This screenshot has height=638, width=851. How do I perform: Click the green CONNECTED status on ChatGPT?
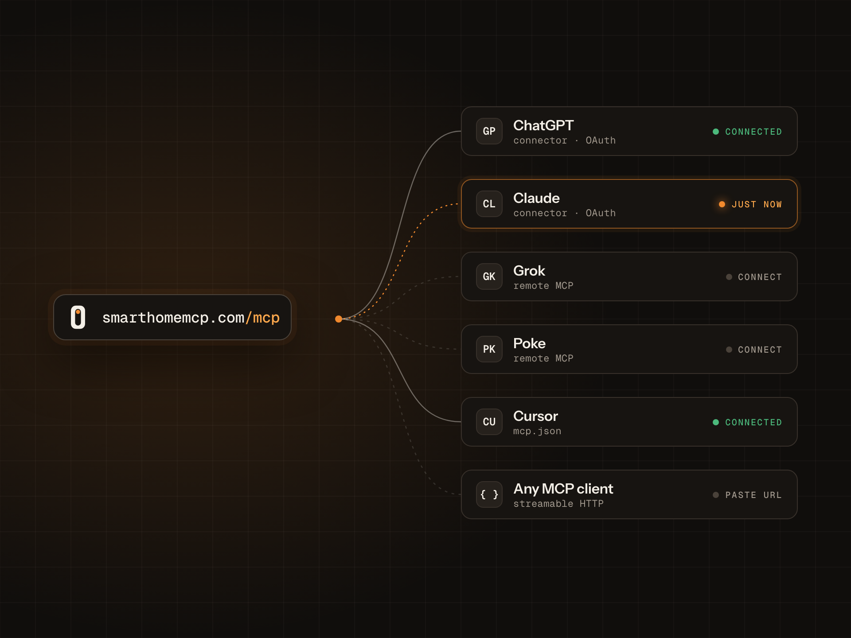pos(747,132)
